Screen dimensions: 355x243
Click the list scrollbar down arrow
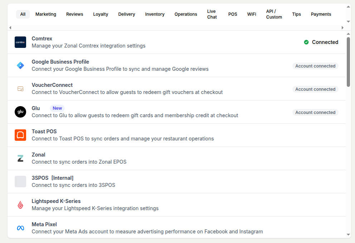(349, 235)
